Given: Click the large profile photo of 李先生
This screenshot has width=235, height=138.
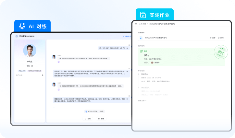Looking at the screenshot, I should pyautogui.click(x=30, y=51).
